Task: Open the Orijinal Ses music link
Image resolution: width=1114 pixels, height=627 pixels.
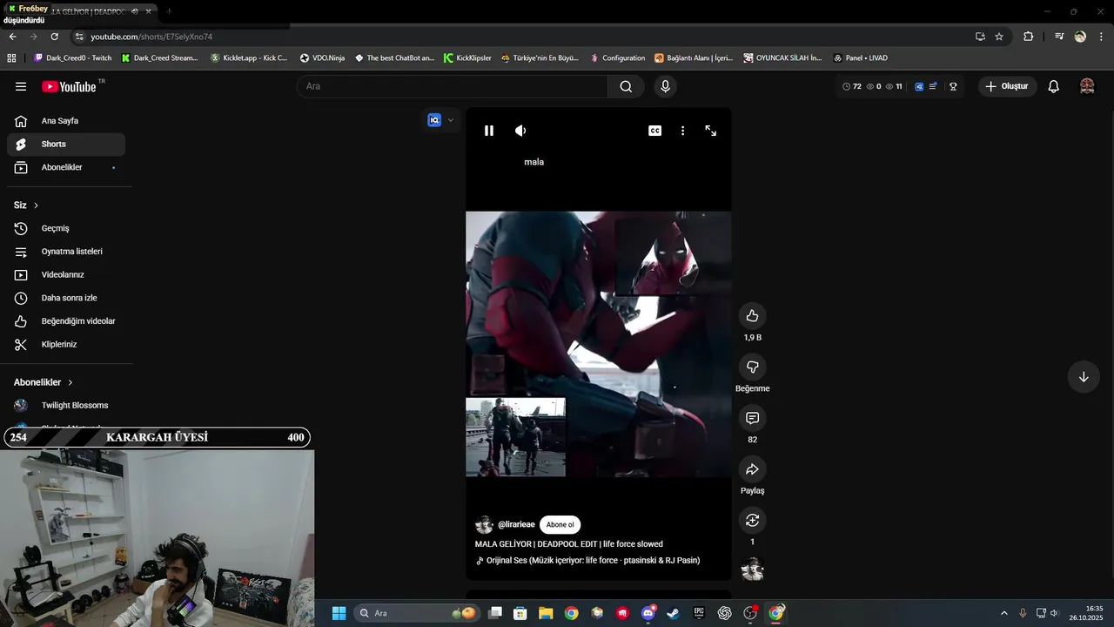Action: click(593, 561)
